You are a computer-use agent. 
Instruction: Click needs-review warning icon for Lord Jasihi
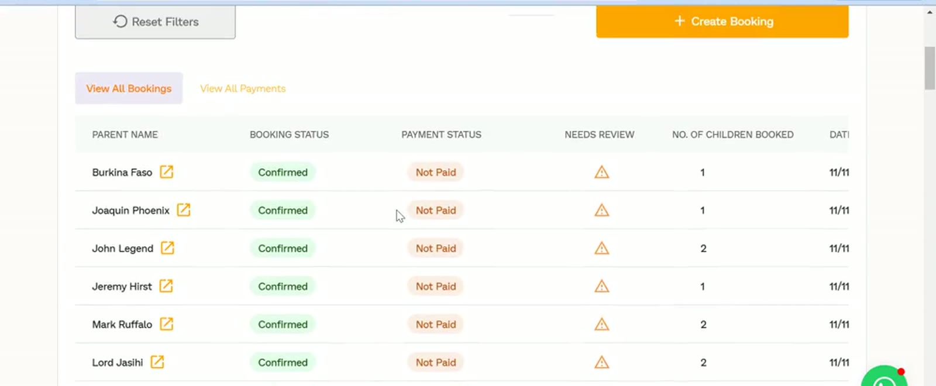click(602, 362)
